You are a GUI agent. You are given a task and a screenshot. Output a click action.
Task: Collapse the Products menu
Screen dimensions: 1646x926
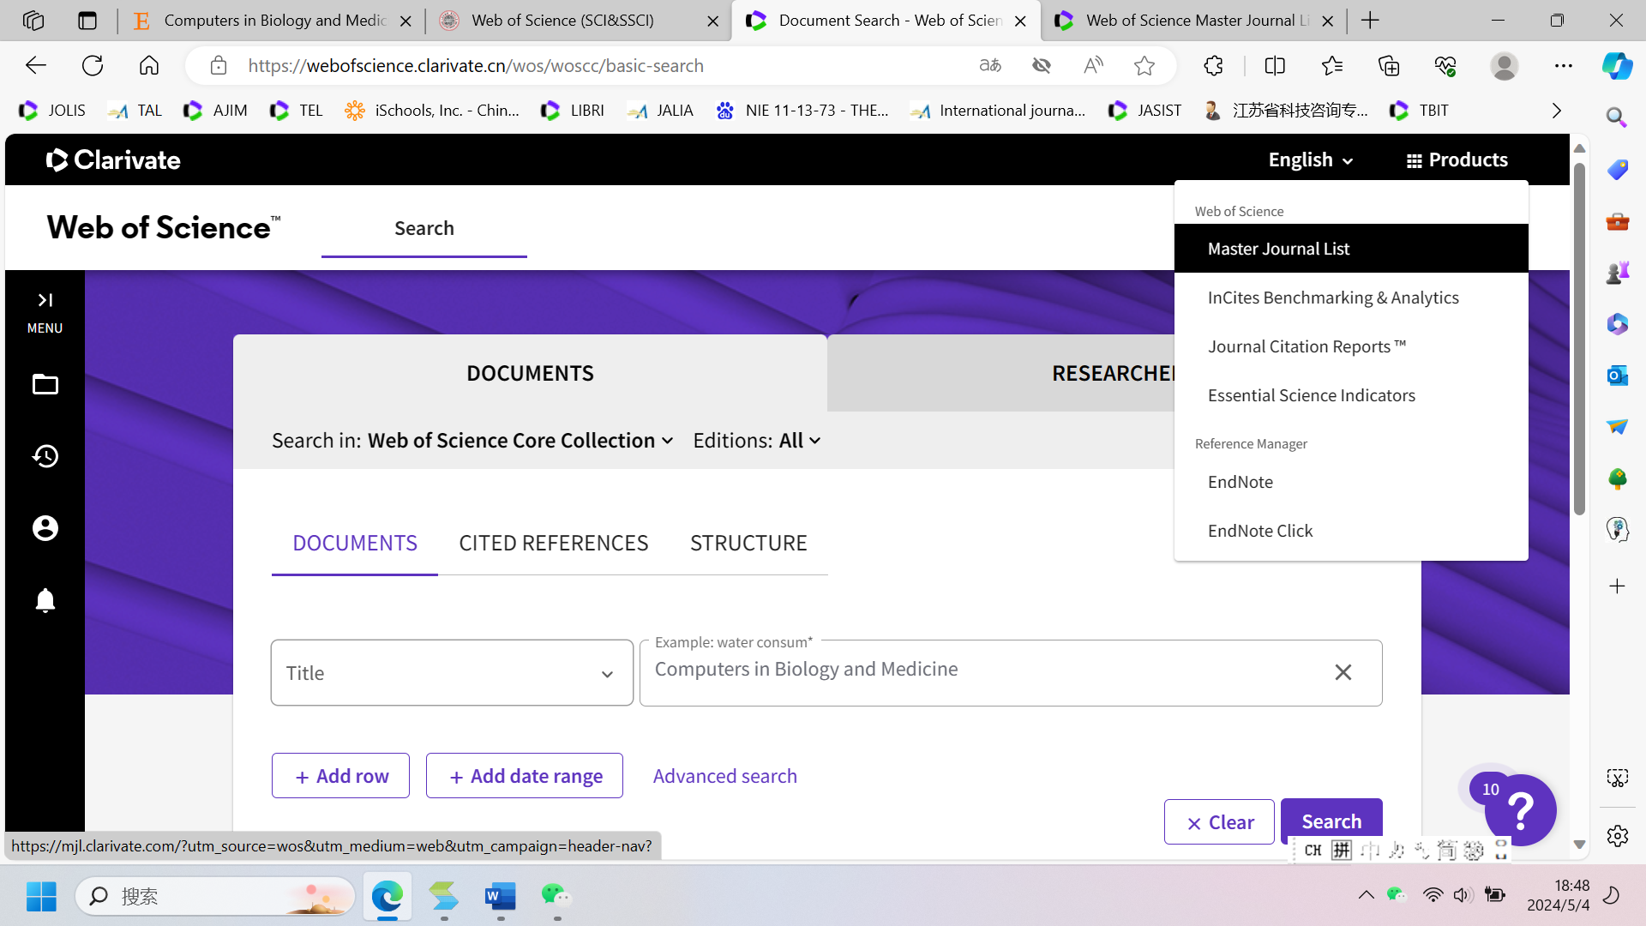click(1457, 159)
